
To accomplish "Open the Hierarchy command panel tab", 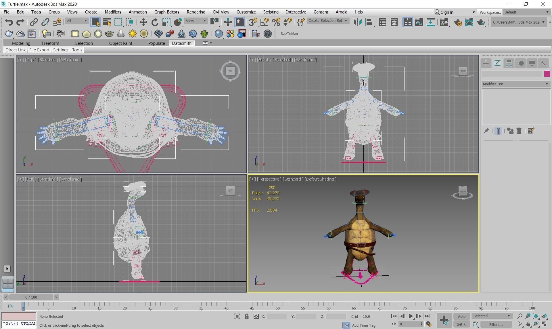I will [509, 63].
